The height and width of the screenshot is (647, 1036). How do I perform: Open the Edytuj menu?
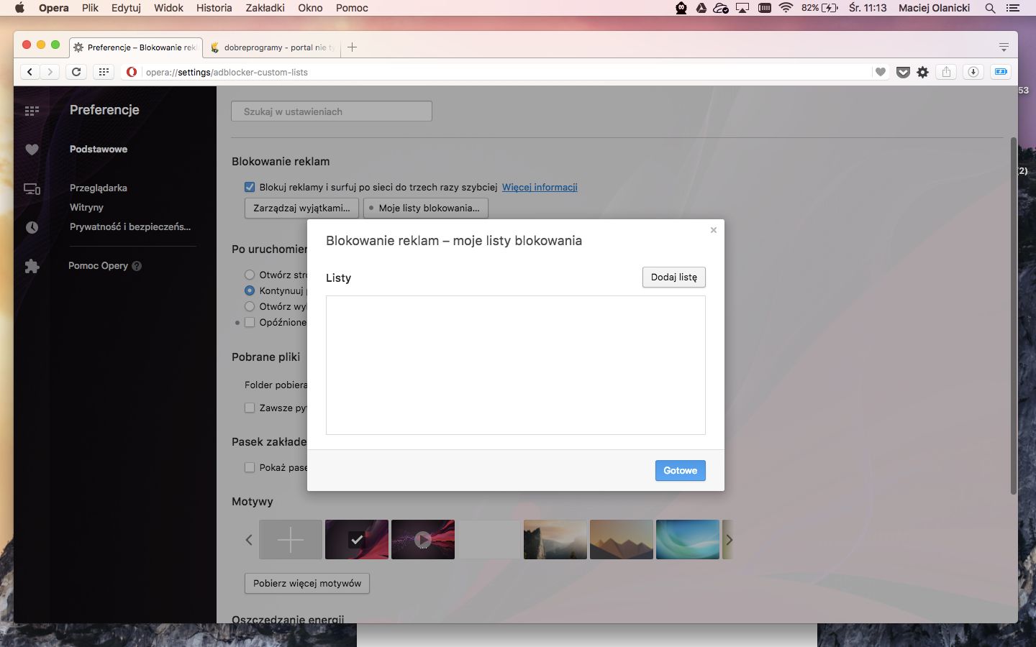[126, 8]
